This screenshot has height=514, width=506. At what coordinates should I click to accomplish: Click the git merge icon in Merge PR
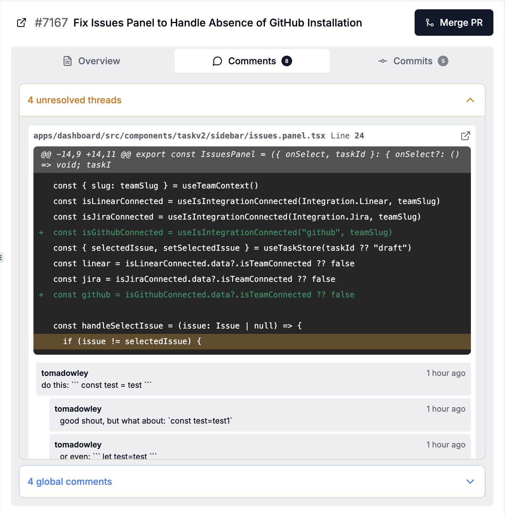[x=430, y=23]
